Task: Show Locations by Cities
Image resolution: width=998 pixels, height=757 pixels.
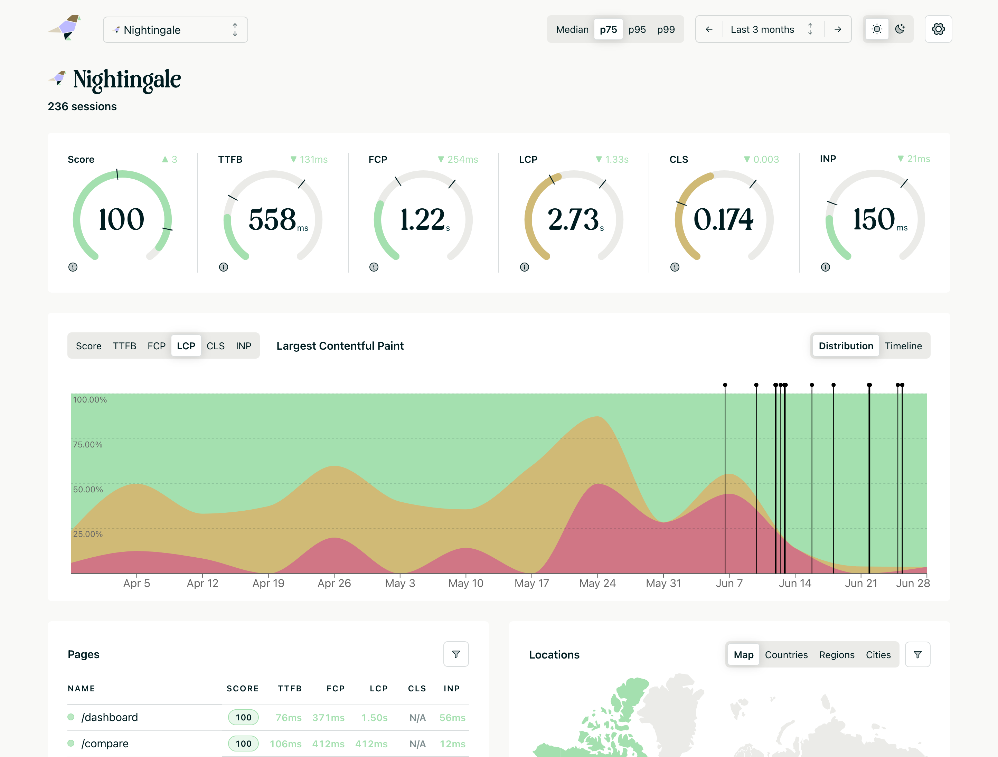Action: pos(878,655)
